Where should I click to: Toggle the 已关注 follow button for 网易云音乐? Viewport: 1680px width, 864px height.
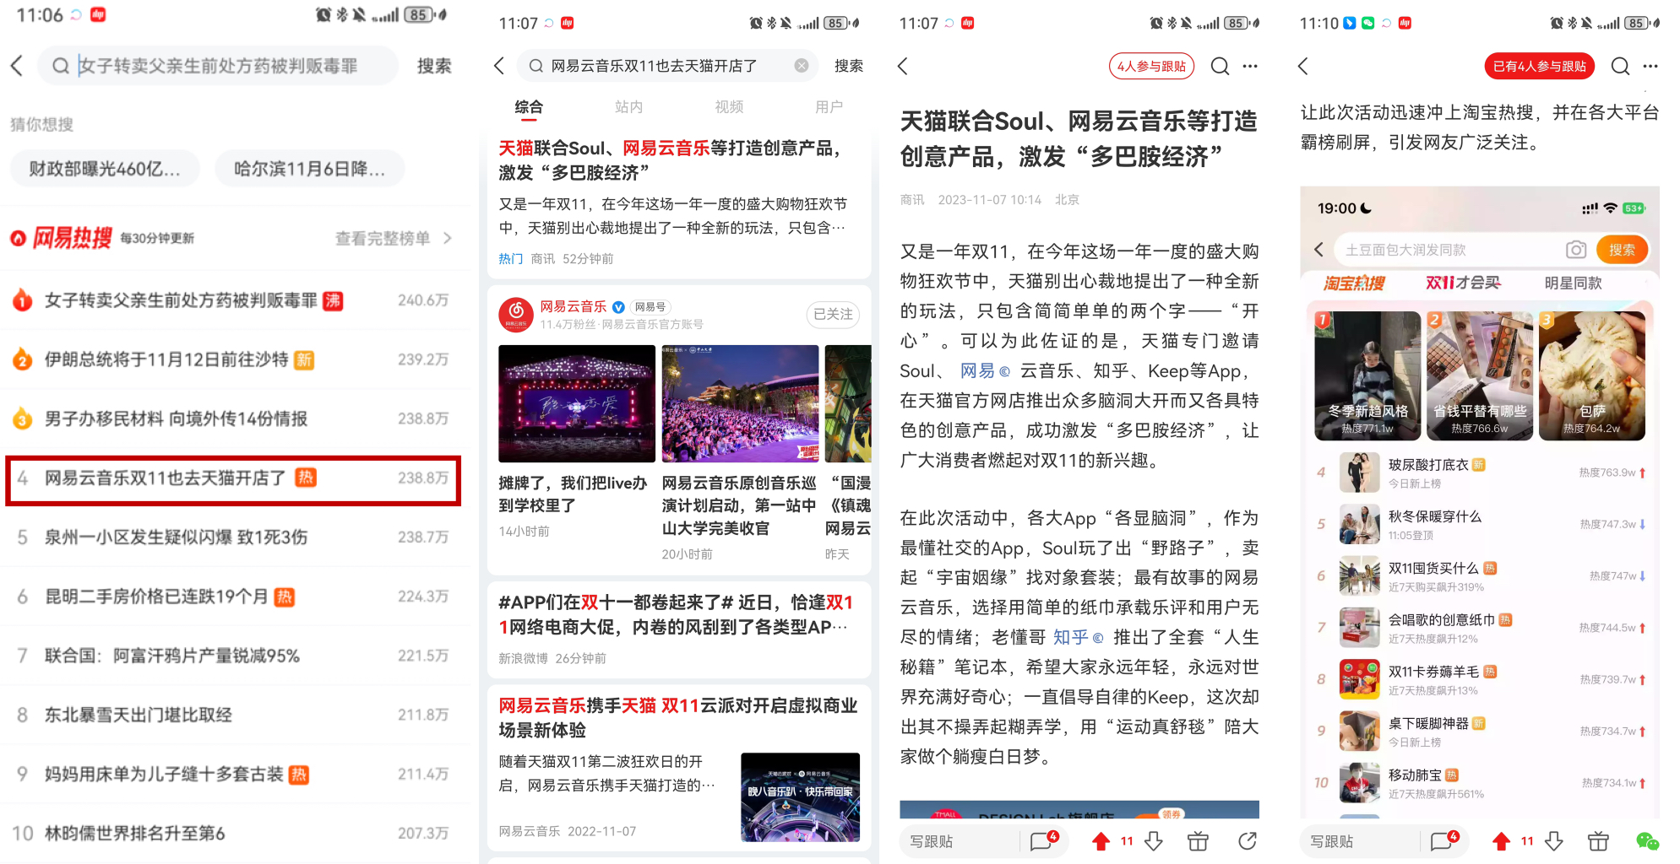point(833,314)
